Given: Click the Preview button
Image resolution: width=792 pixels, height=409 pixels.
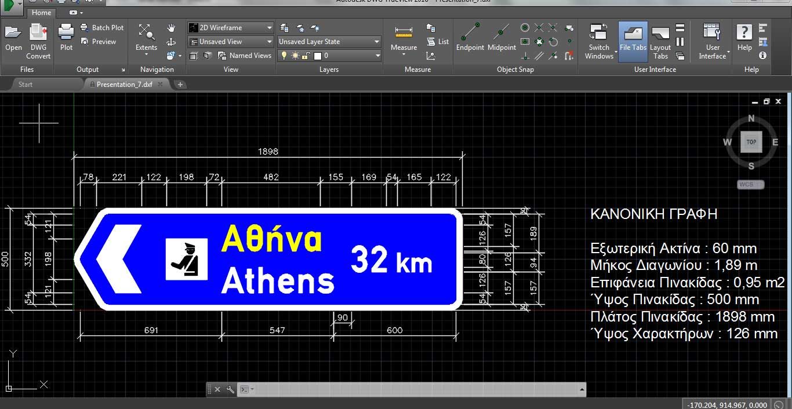Looking at the screenshot, I should point(99,42).
